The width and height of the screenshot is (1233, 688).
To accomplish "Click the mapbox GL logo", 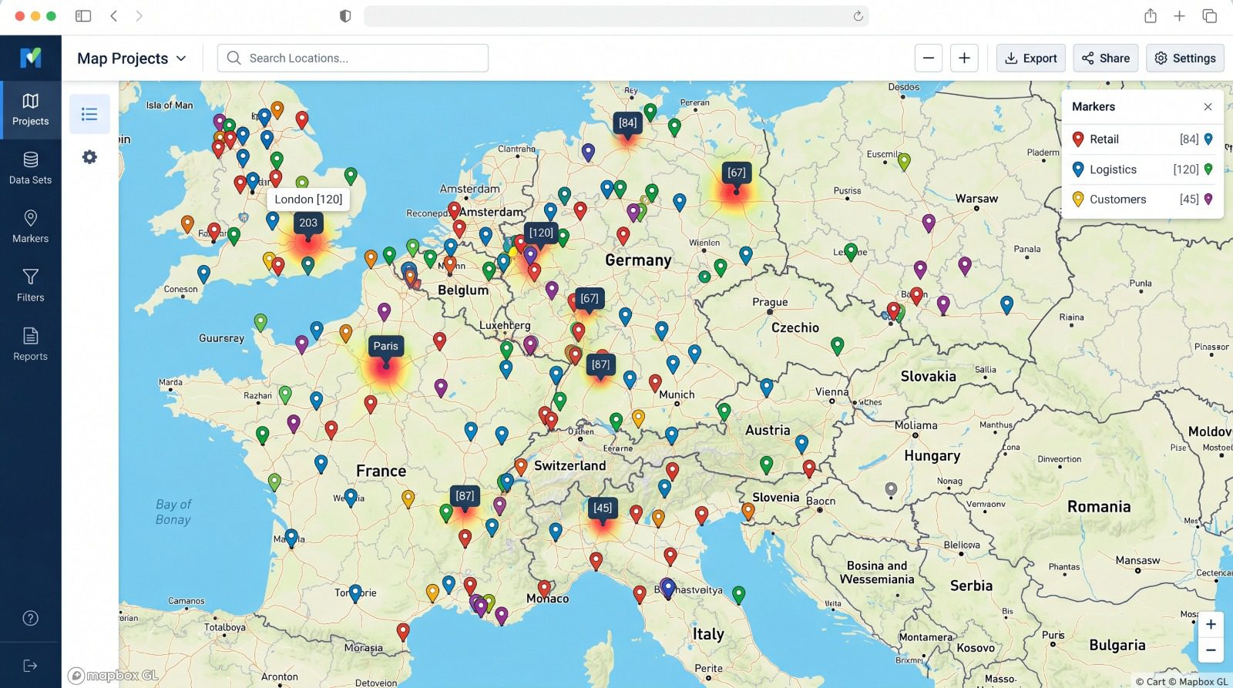I will [113, 676].
